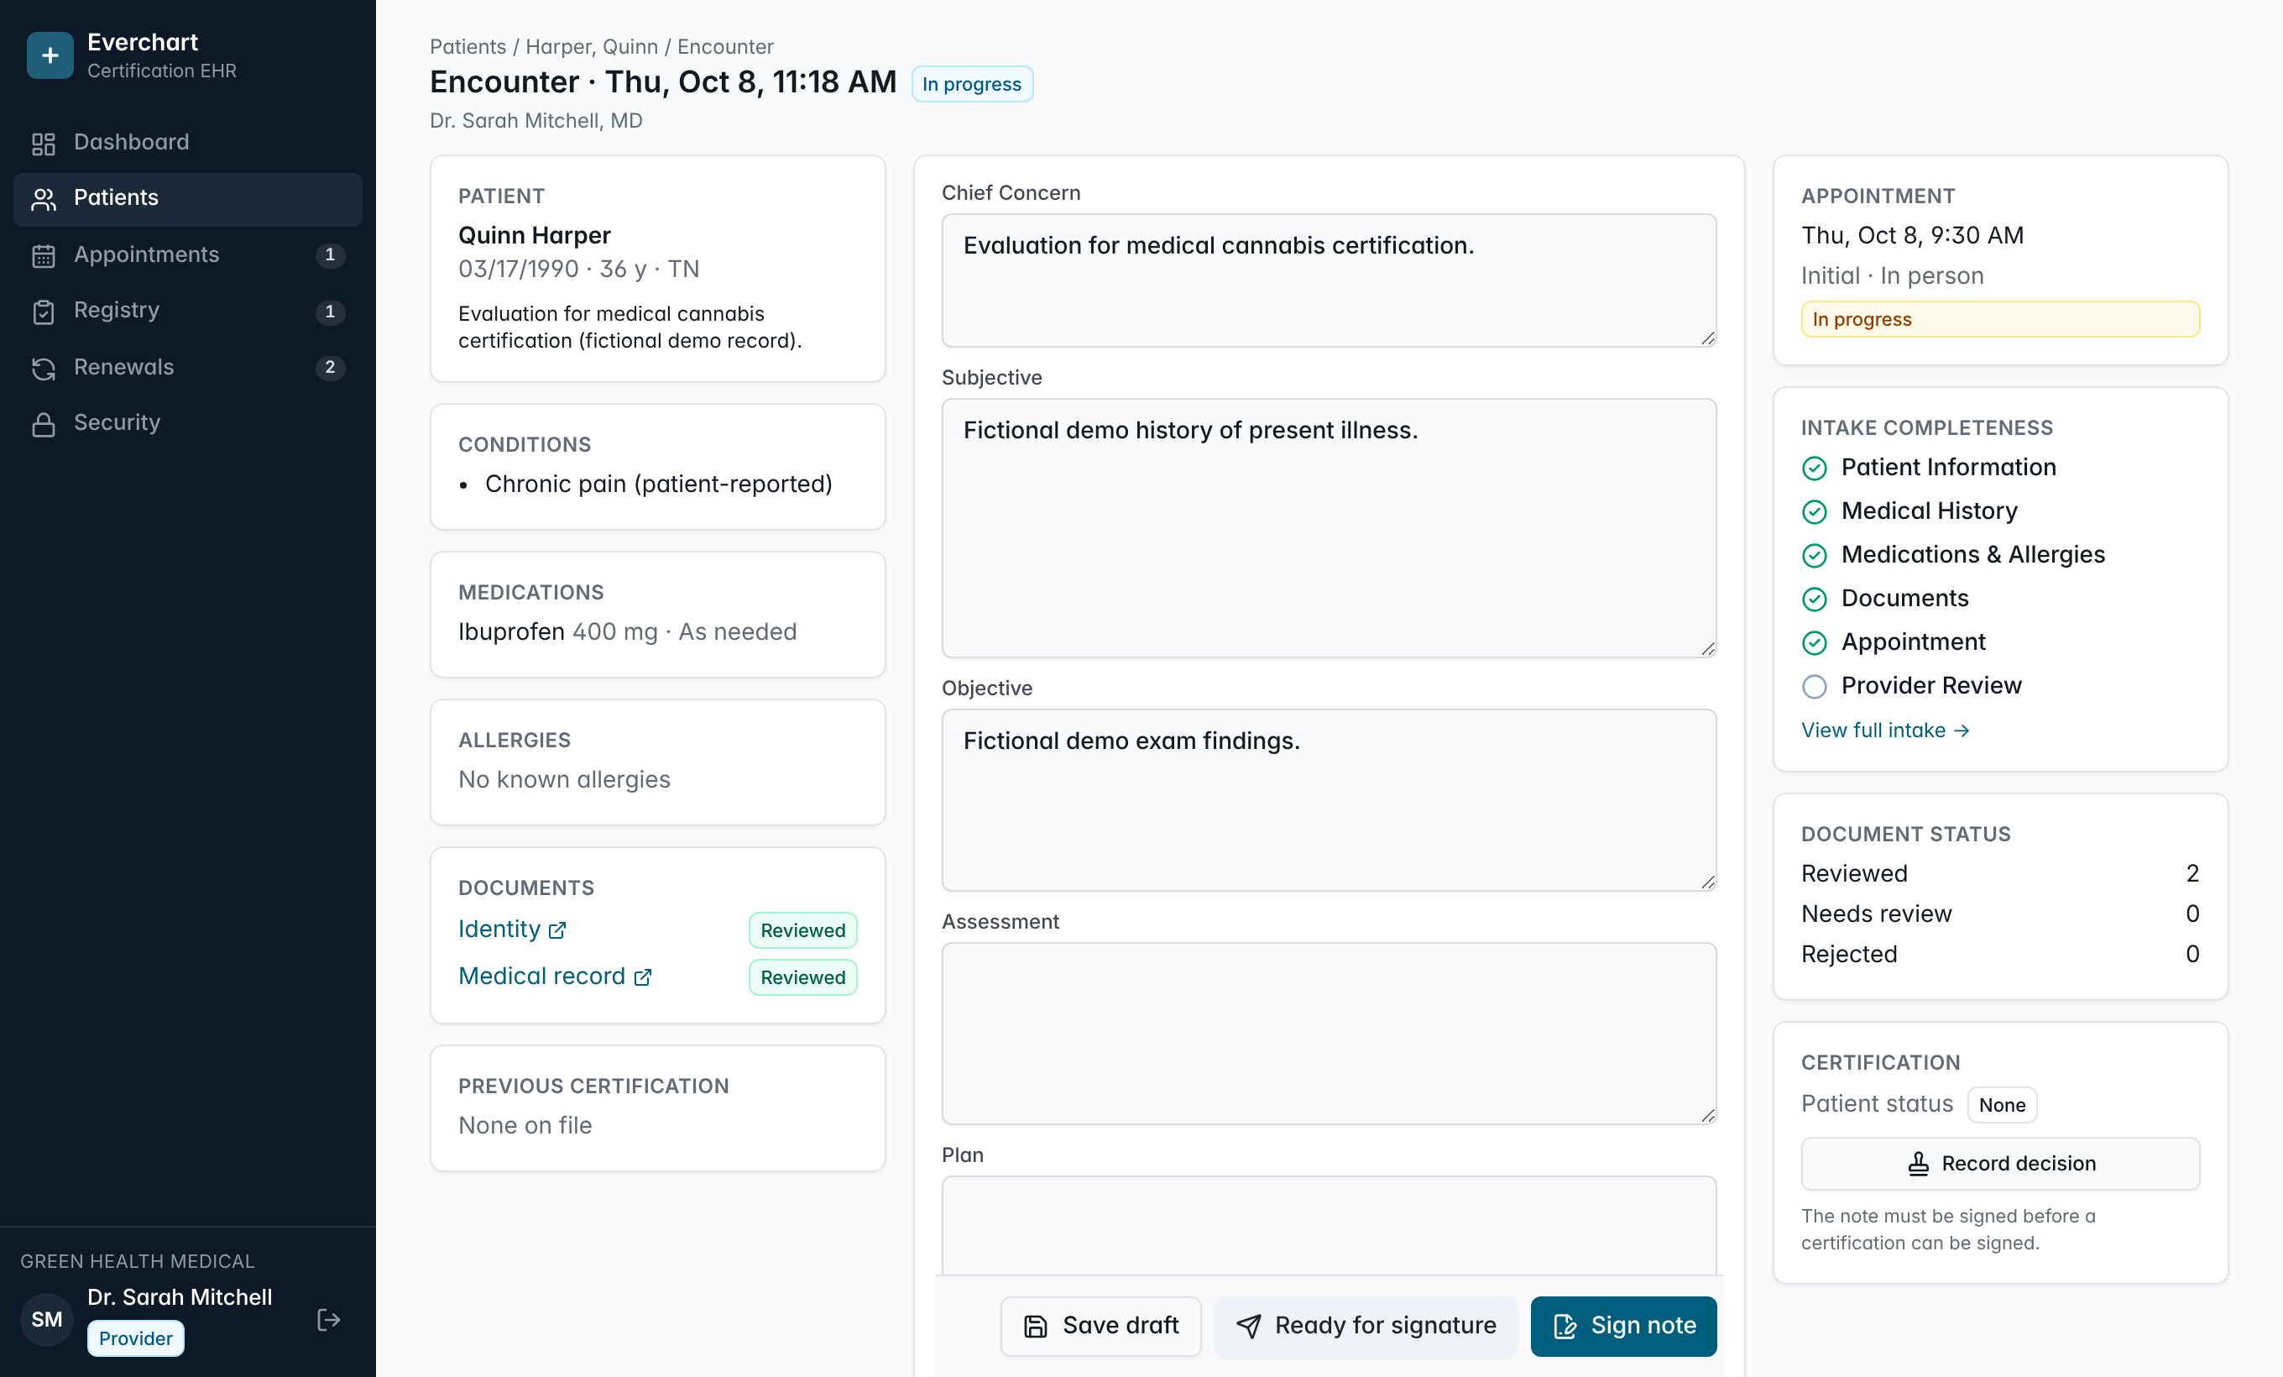Click the Appointments calendar icon
The height and width of the screenshot is (1377, 2283).
click(x=44, y=256)
